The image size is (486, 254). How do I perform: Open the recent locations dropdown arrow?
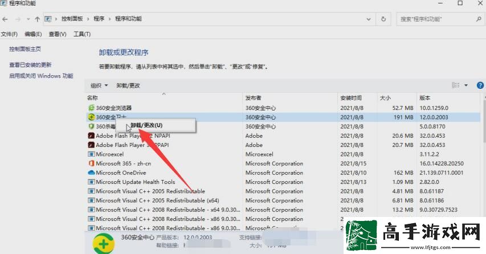coord(28,19)
